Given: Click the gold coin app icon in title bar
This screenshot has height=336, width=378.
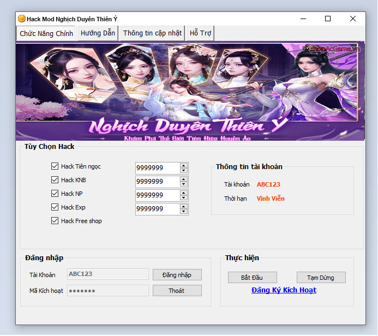Looking at the screenshot, I should click(22, 19).
